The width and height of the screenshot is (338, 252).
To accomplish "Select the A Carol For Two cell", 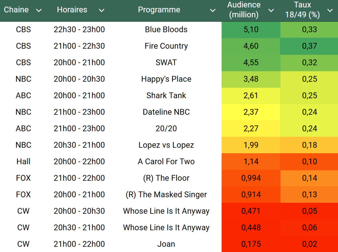I will click(166, 162).
